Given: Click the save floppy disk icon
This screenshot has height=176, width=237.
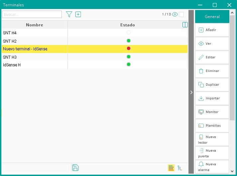Looking at the screenshot, I should click(75, 168).
